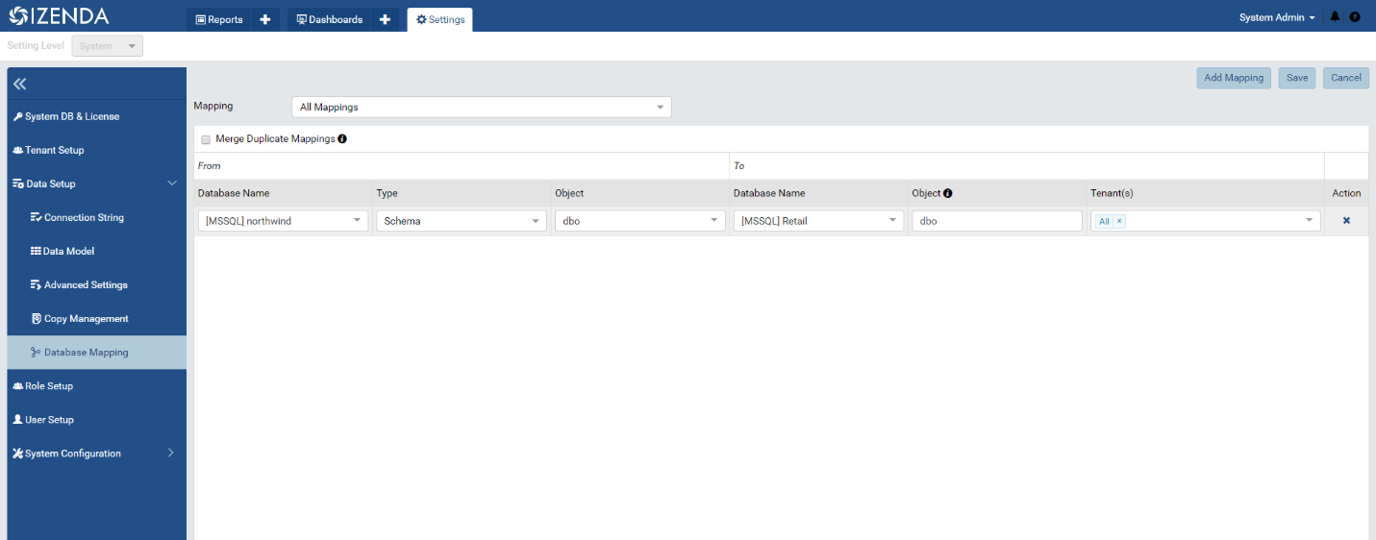Click the To Object dbo input field
1376x540 pixels.
click(997, 221)
